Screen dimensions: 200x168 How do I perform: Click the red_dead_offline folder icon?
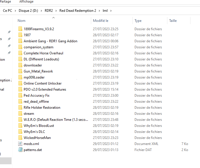coord(20,101)
